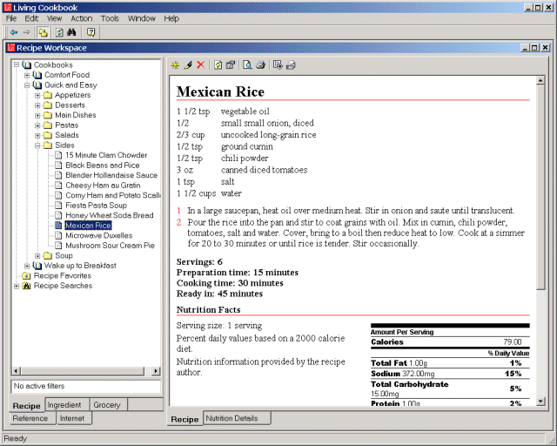Screen dimensions: 557x446
Task: Select the left panel Recipe tab
Action: click(x=27, y=406)
